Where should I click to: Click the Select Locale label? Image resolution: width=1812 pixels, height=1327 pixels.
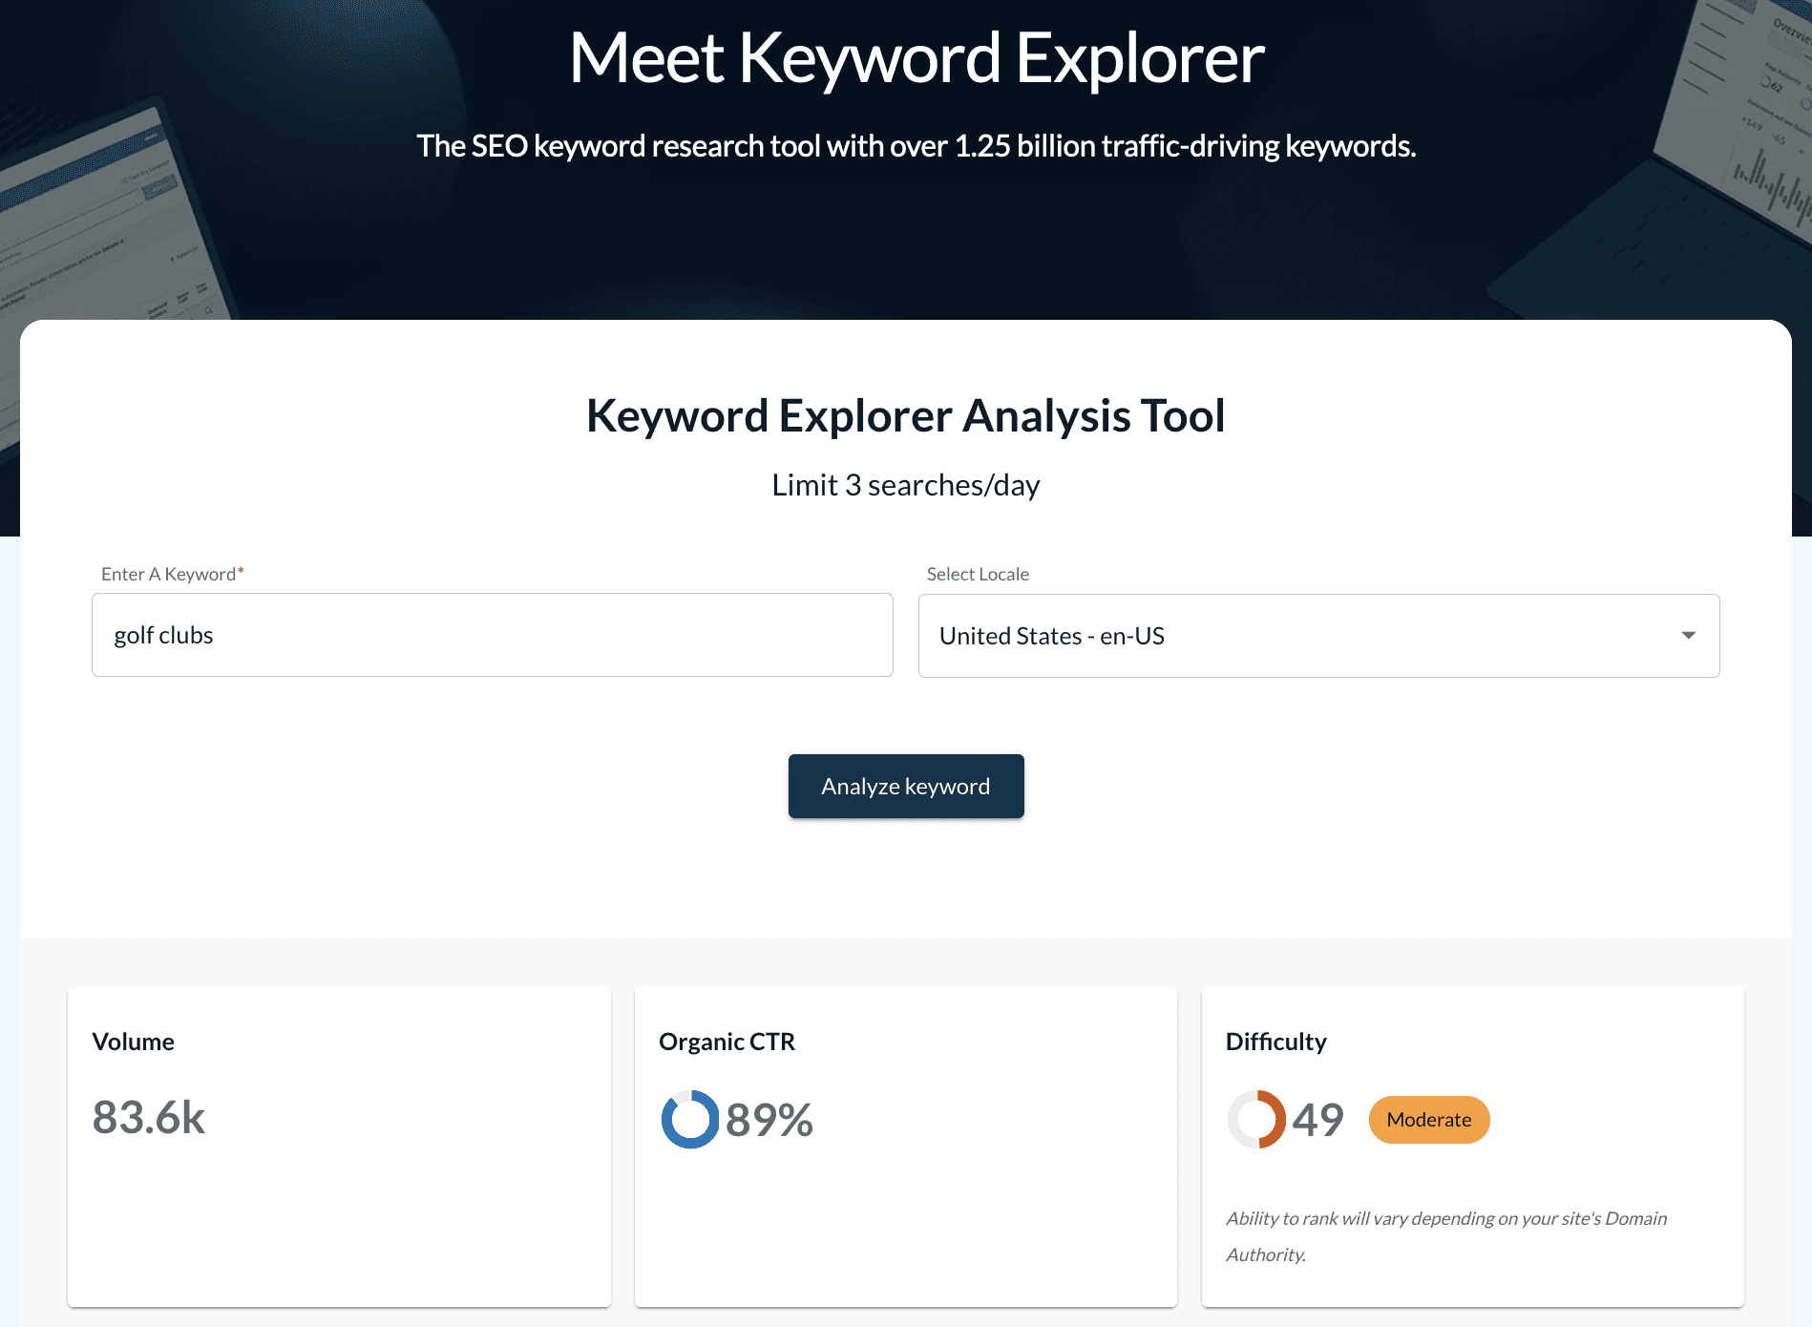[x=978, y=574]
